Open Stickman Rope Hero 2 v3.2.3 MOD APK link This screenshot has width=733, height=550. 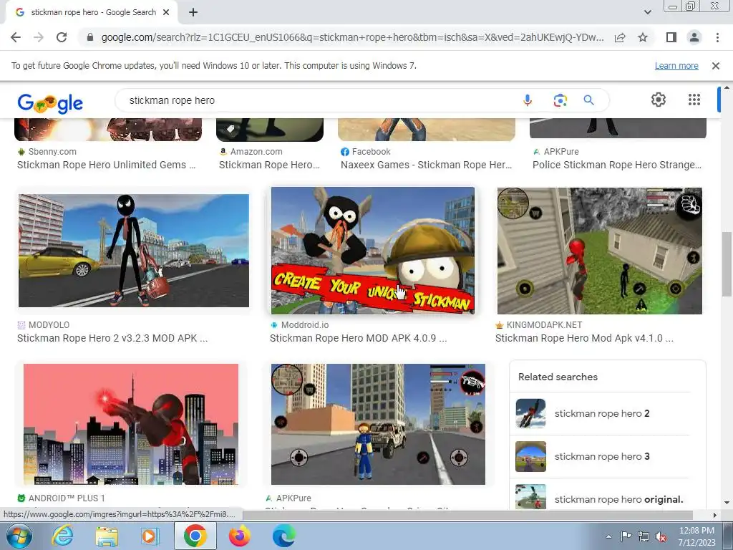pos(112,338)
